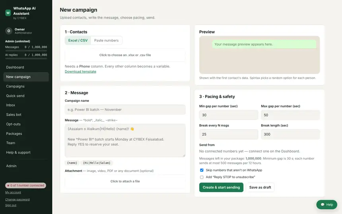Focus Break length (sec) field

pos(290,134)
